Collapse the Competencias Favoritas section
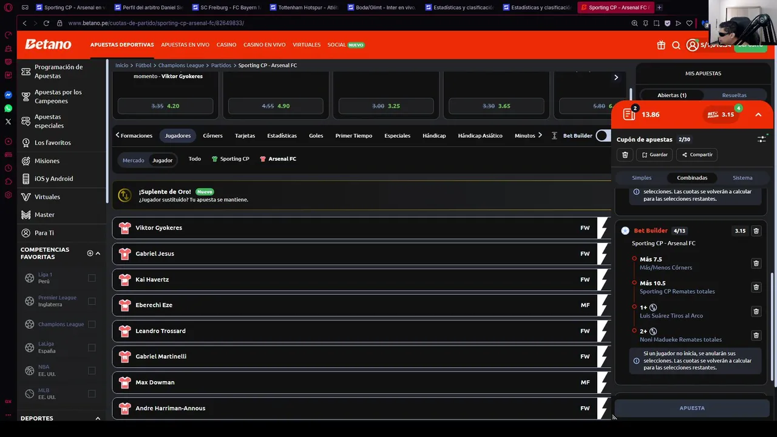This screenshot has width=777, height=437. pos(98,253)
